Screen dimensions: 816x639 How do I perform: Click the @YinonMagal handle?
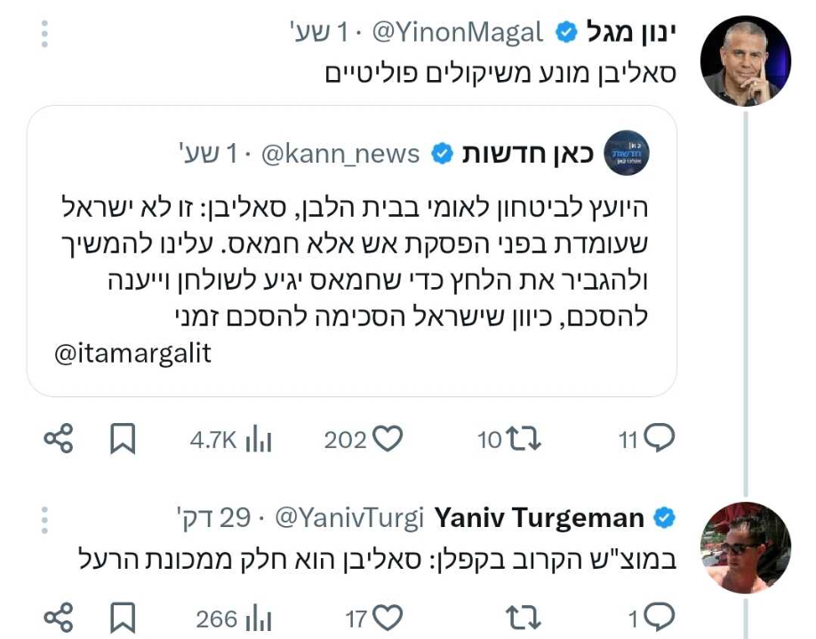tap(456, 34)
